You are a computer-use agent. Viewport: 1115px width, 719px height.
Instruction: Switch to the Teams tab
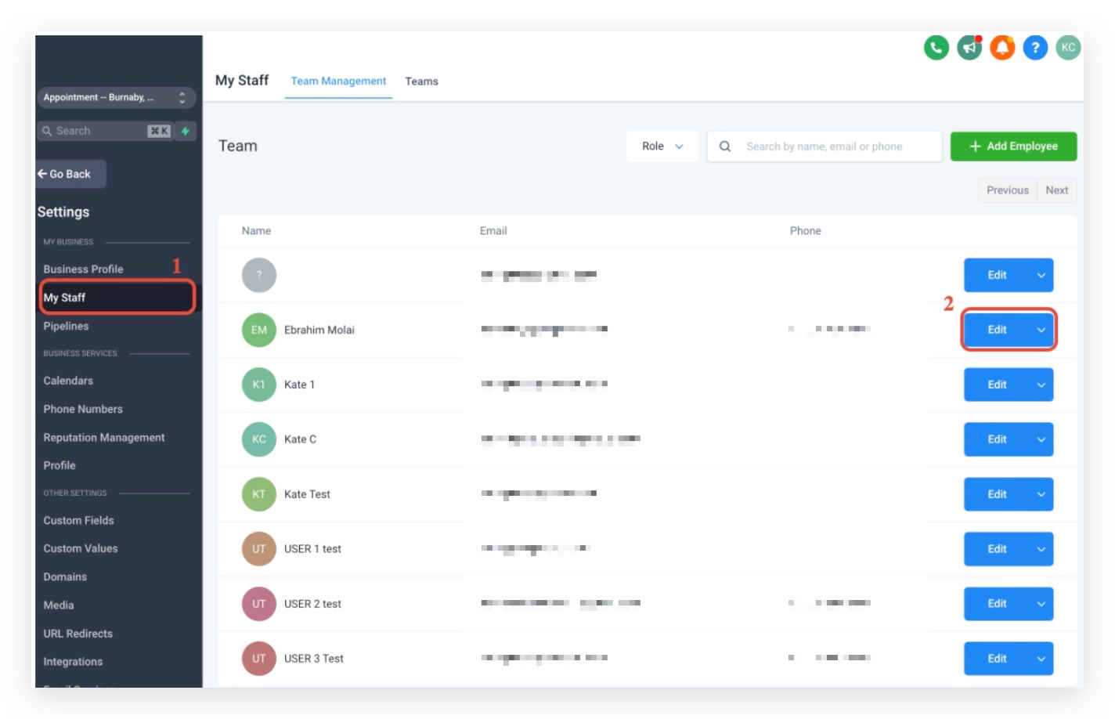[x=421, y=81]
